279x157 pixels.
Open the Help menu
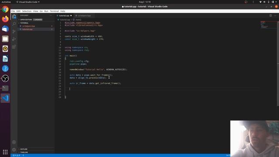(63, 11)
